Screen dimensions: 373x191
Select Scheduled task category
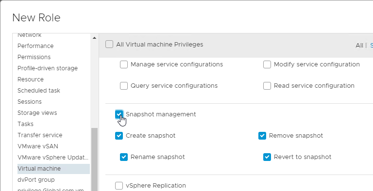pos(39,91)
